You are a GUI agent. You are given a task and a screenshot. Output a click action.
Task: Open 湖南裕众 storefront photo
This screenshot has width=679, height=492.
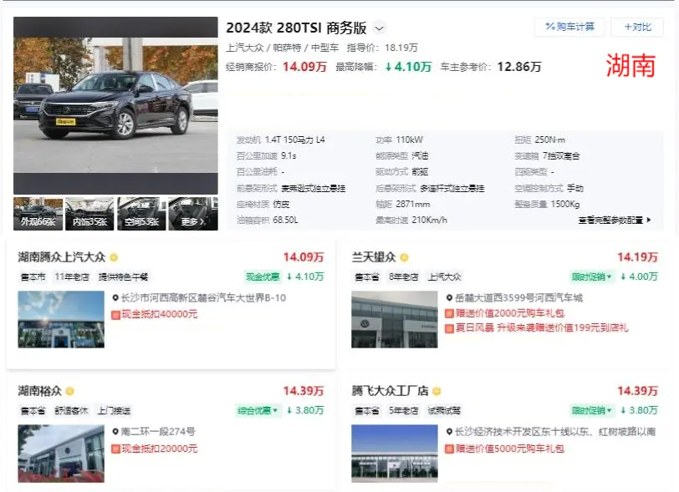pyautogui.click(x=61, y=454)
